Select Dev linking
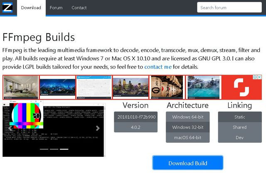Image resolution: width=266 pixels, height=173 pixels. tap(240, 137)
